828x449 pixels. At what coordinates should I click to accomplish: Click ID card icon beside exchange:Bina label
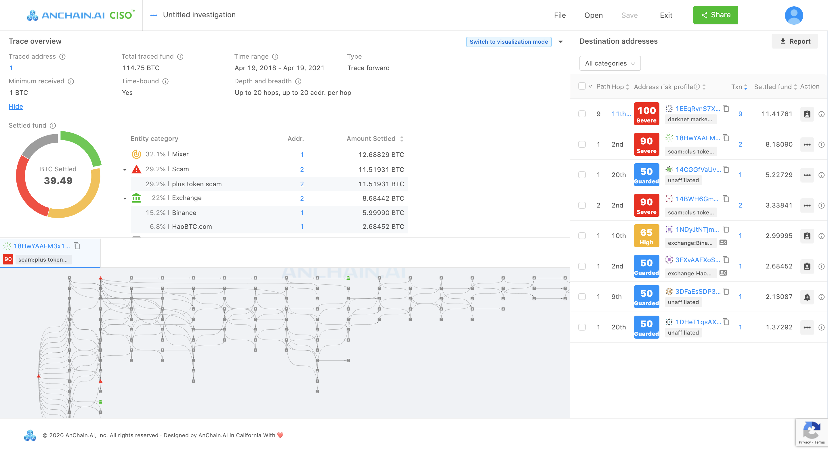[x=723, y=243]
